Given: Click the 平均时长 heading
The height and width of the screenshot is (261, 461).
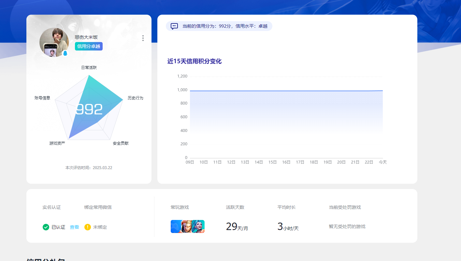Looking at the screenshot, I should click(x=287, y=207).
